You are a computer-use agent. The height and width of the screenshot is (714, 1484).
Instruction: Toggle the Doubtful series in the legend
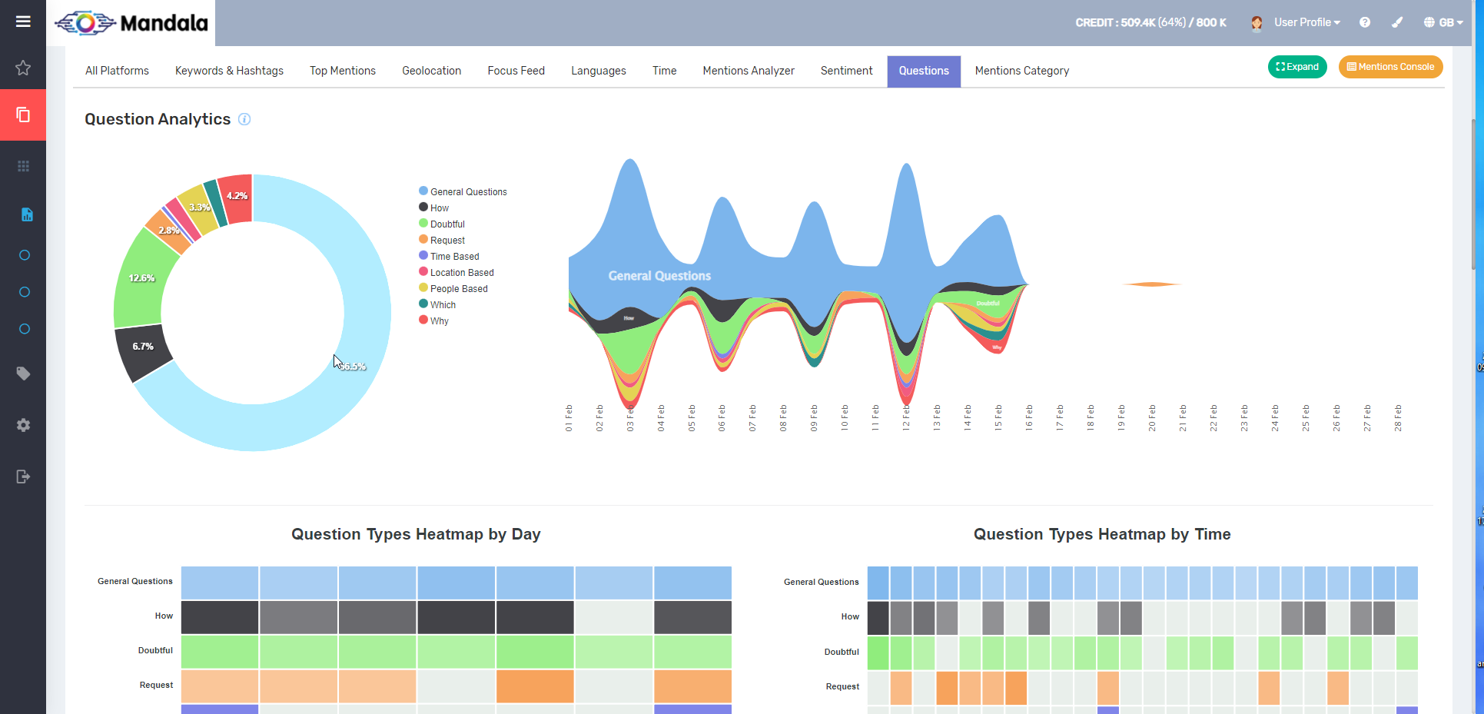(x=447, y=224)
